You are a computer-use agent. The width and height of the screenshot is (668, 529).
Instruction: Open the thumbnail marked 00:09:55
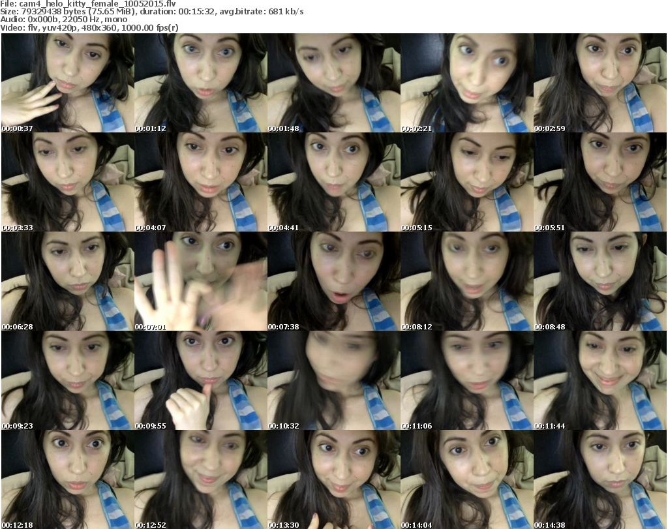200,380
